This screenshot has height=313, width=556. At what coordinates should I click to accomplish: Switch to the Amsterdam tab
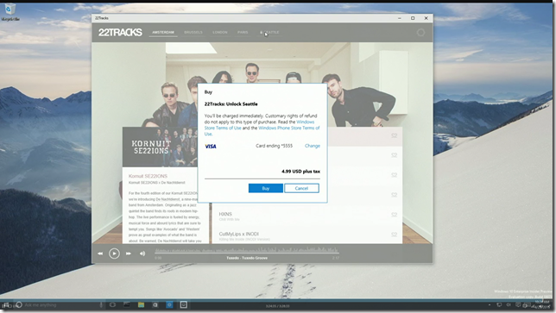pyautogui.click(x=163, y=32)
